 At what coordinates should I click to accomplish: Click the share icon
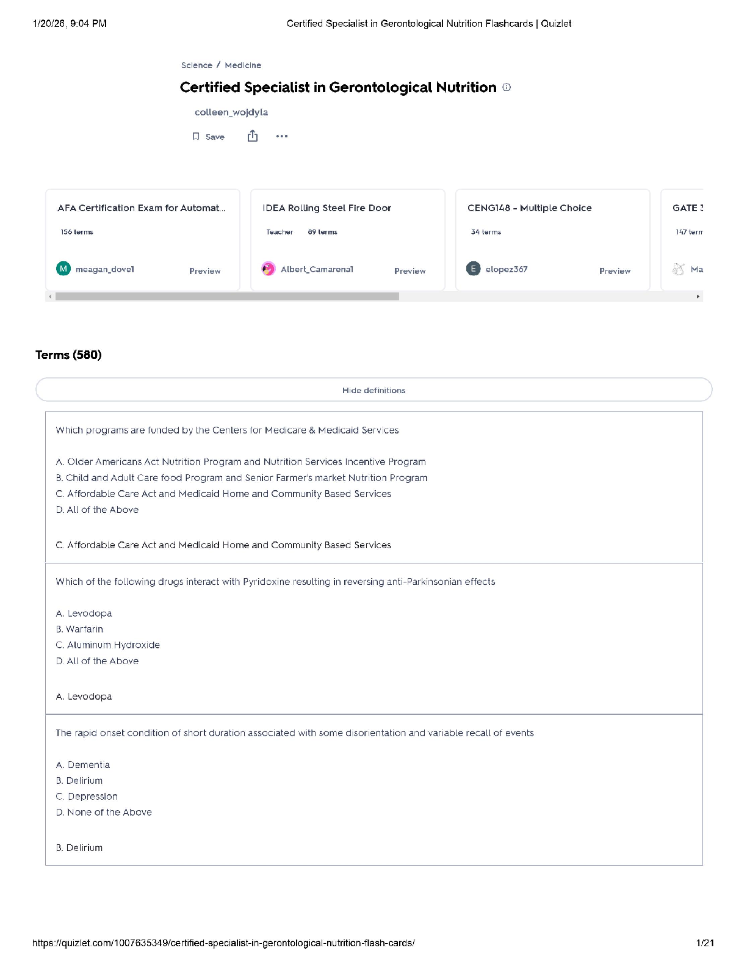(x=253, y=136)
